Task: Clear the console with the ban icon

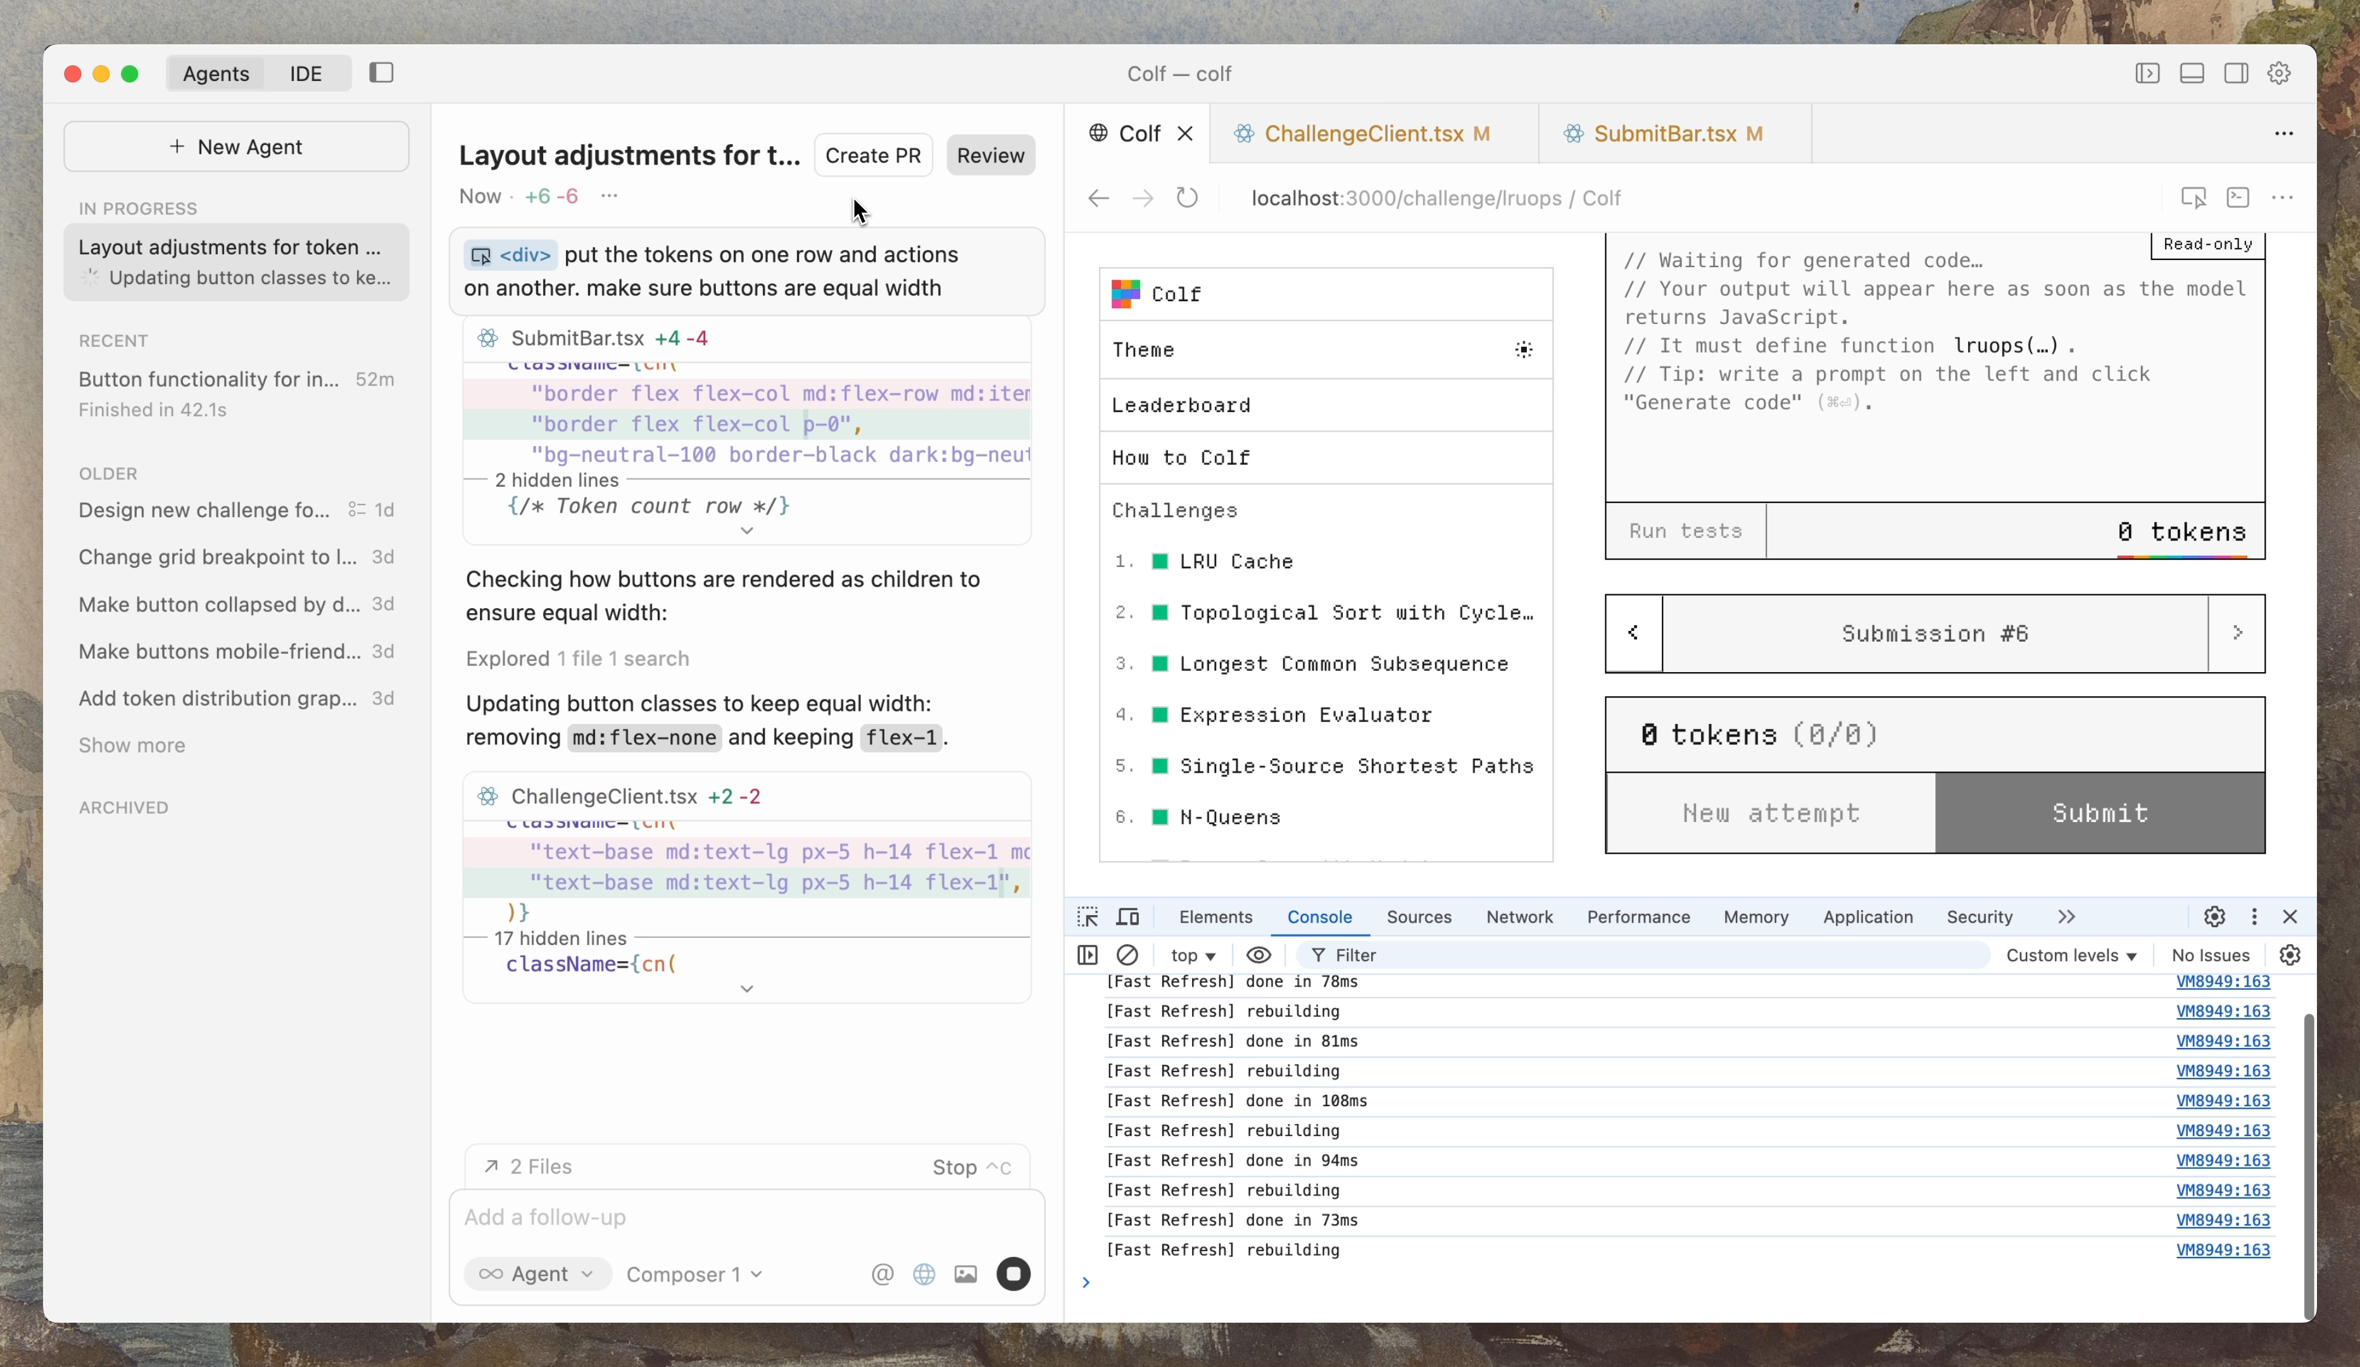Action: pyautogui.click(x=1127, y=955)
